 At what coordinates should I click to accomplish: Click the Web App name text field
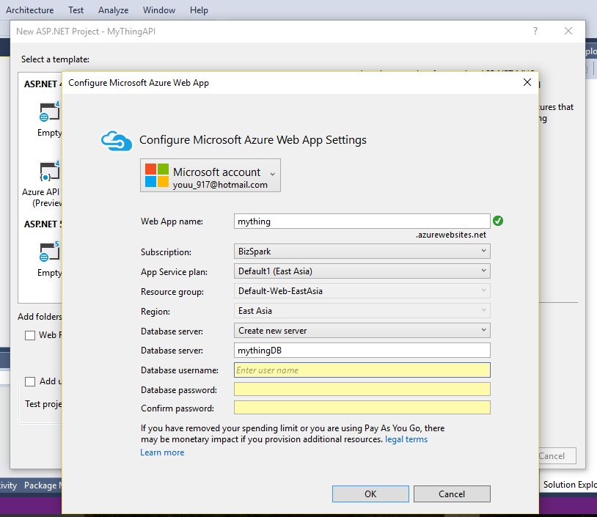(x=362, y=221)
